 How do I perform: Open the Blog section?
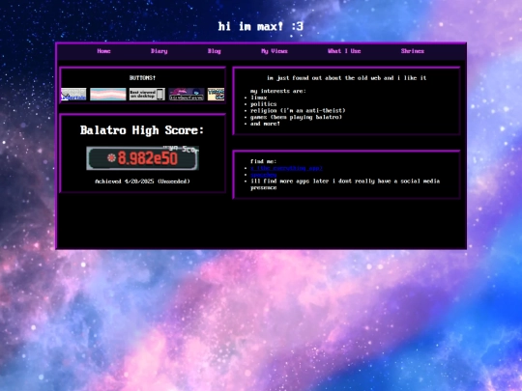pos(214,51)
